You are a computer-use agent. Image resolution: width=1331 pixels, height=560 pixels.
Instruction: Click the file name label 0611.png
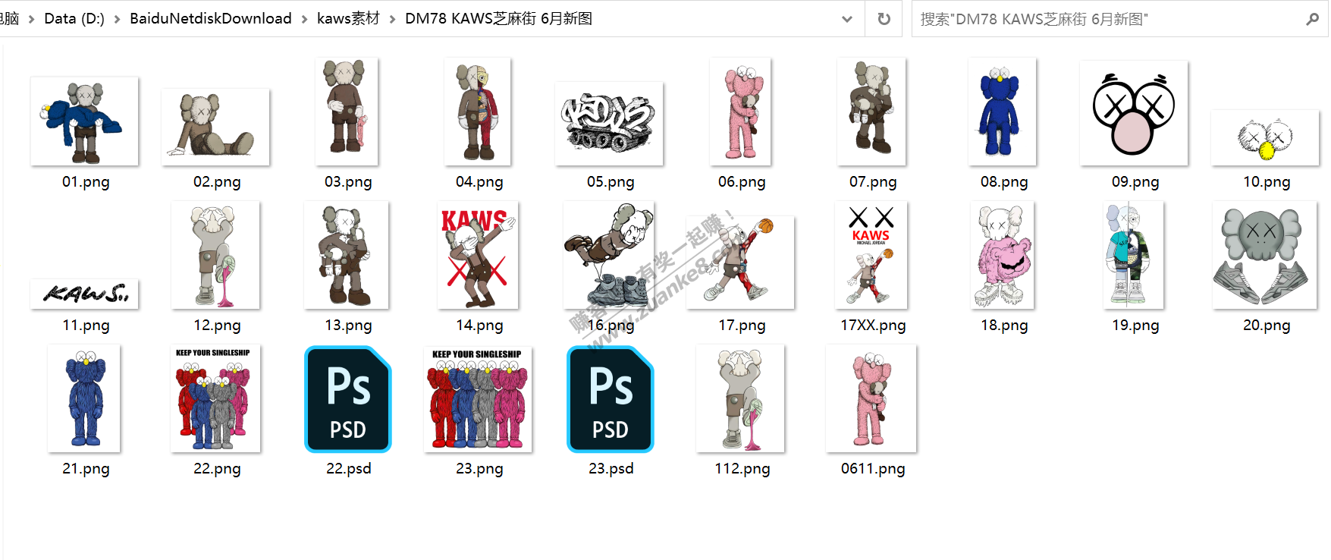point(873,469)
